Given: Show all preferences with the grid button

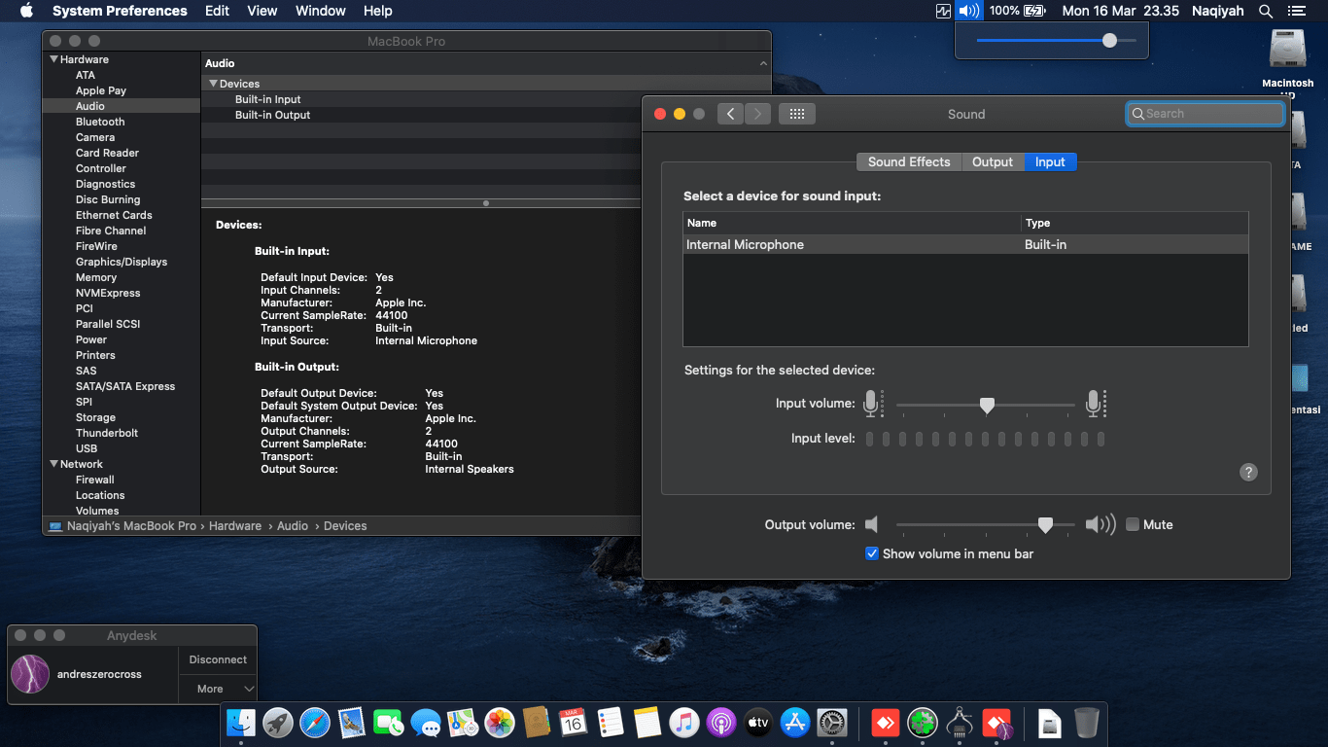Looking at the screenshot, I should (x=797, y=114).
